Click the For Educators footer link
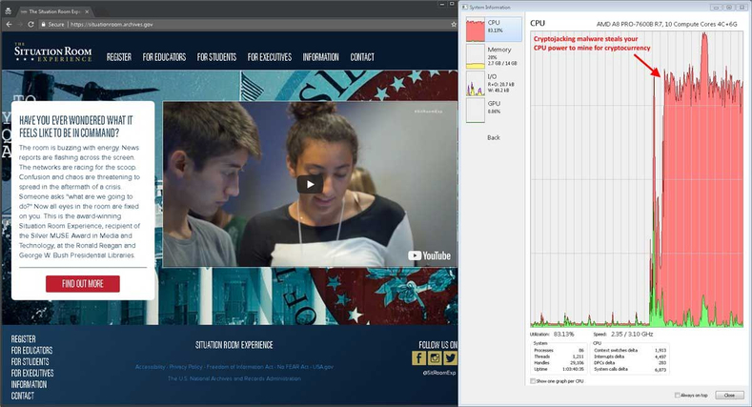This screenshot has width=752, height=407. pos(31,351)
